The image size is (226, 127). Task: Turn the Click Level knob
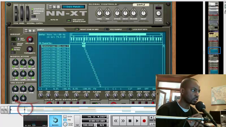[x=65, y=124]
